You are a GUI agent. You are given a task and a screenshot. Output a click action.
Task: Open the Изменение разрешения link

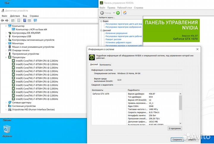point(116,33)
